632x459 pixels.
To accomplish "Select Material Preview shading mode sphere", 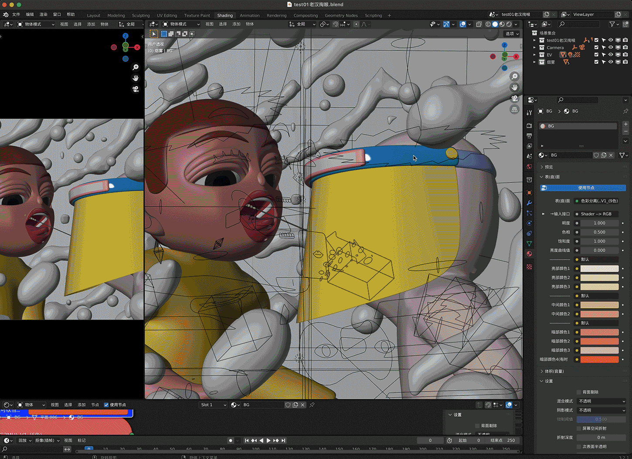I will (x=502, y=24).
